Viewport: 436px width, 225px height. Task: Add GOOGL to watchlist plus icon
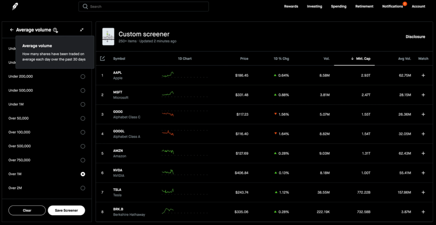423,134
